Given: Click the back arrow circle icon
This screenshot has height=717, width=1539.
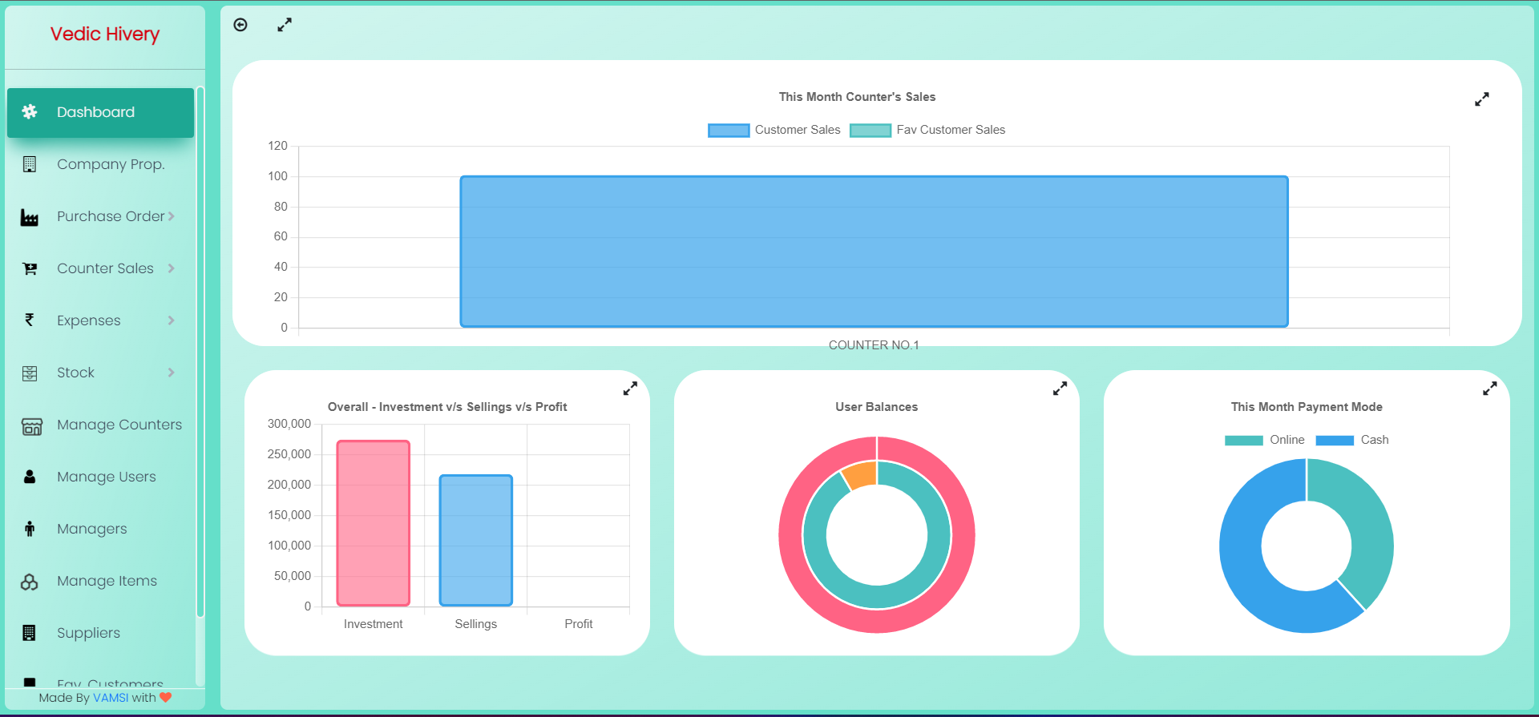Looking at the screenshot, I should (240, 25).
